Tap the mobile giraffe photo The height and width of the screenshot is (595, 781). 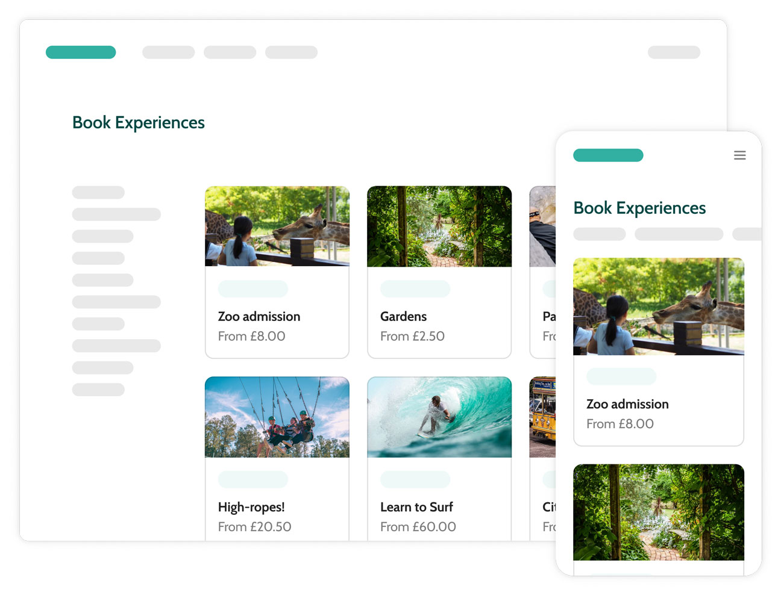coord(658,307)
